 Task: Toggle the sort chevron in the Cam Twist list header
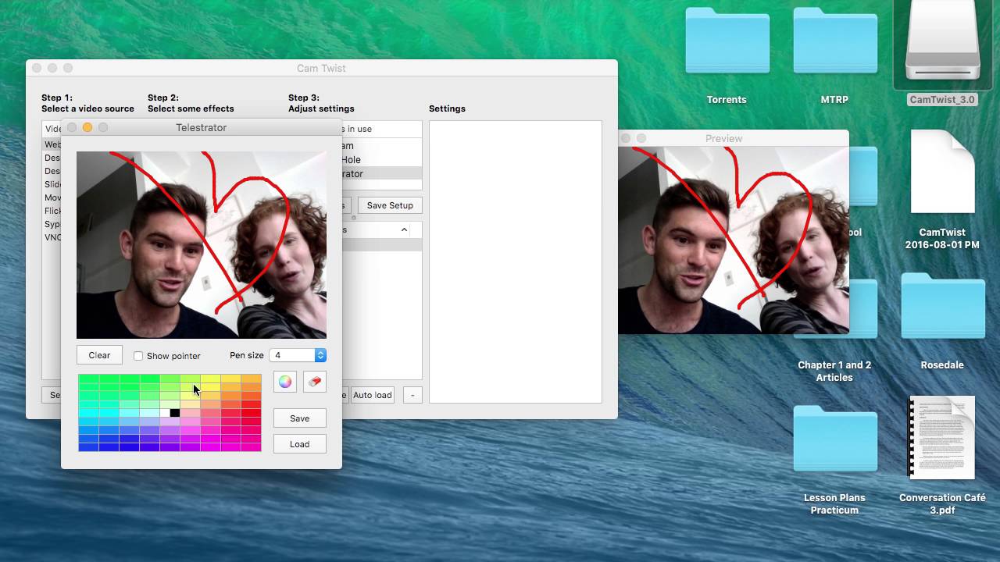pyautogui.click(x=404, y=229)
